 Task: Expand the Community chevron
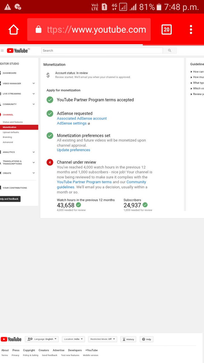(x=34, y=104)
